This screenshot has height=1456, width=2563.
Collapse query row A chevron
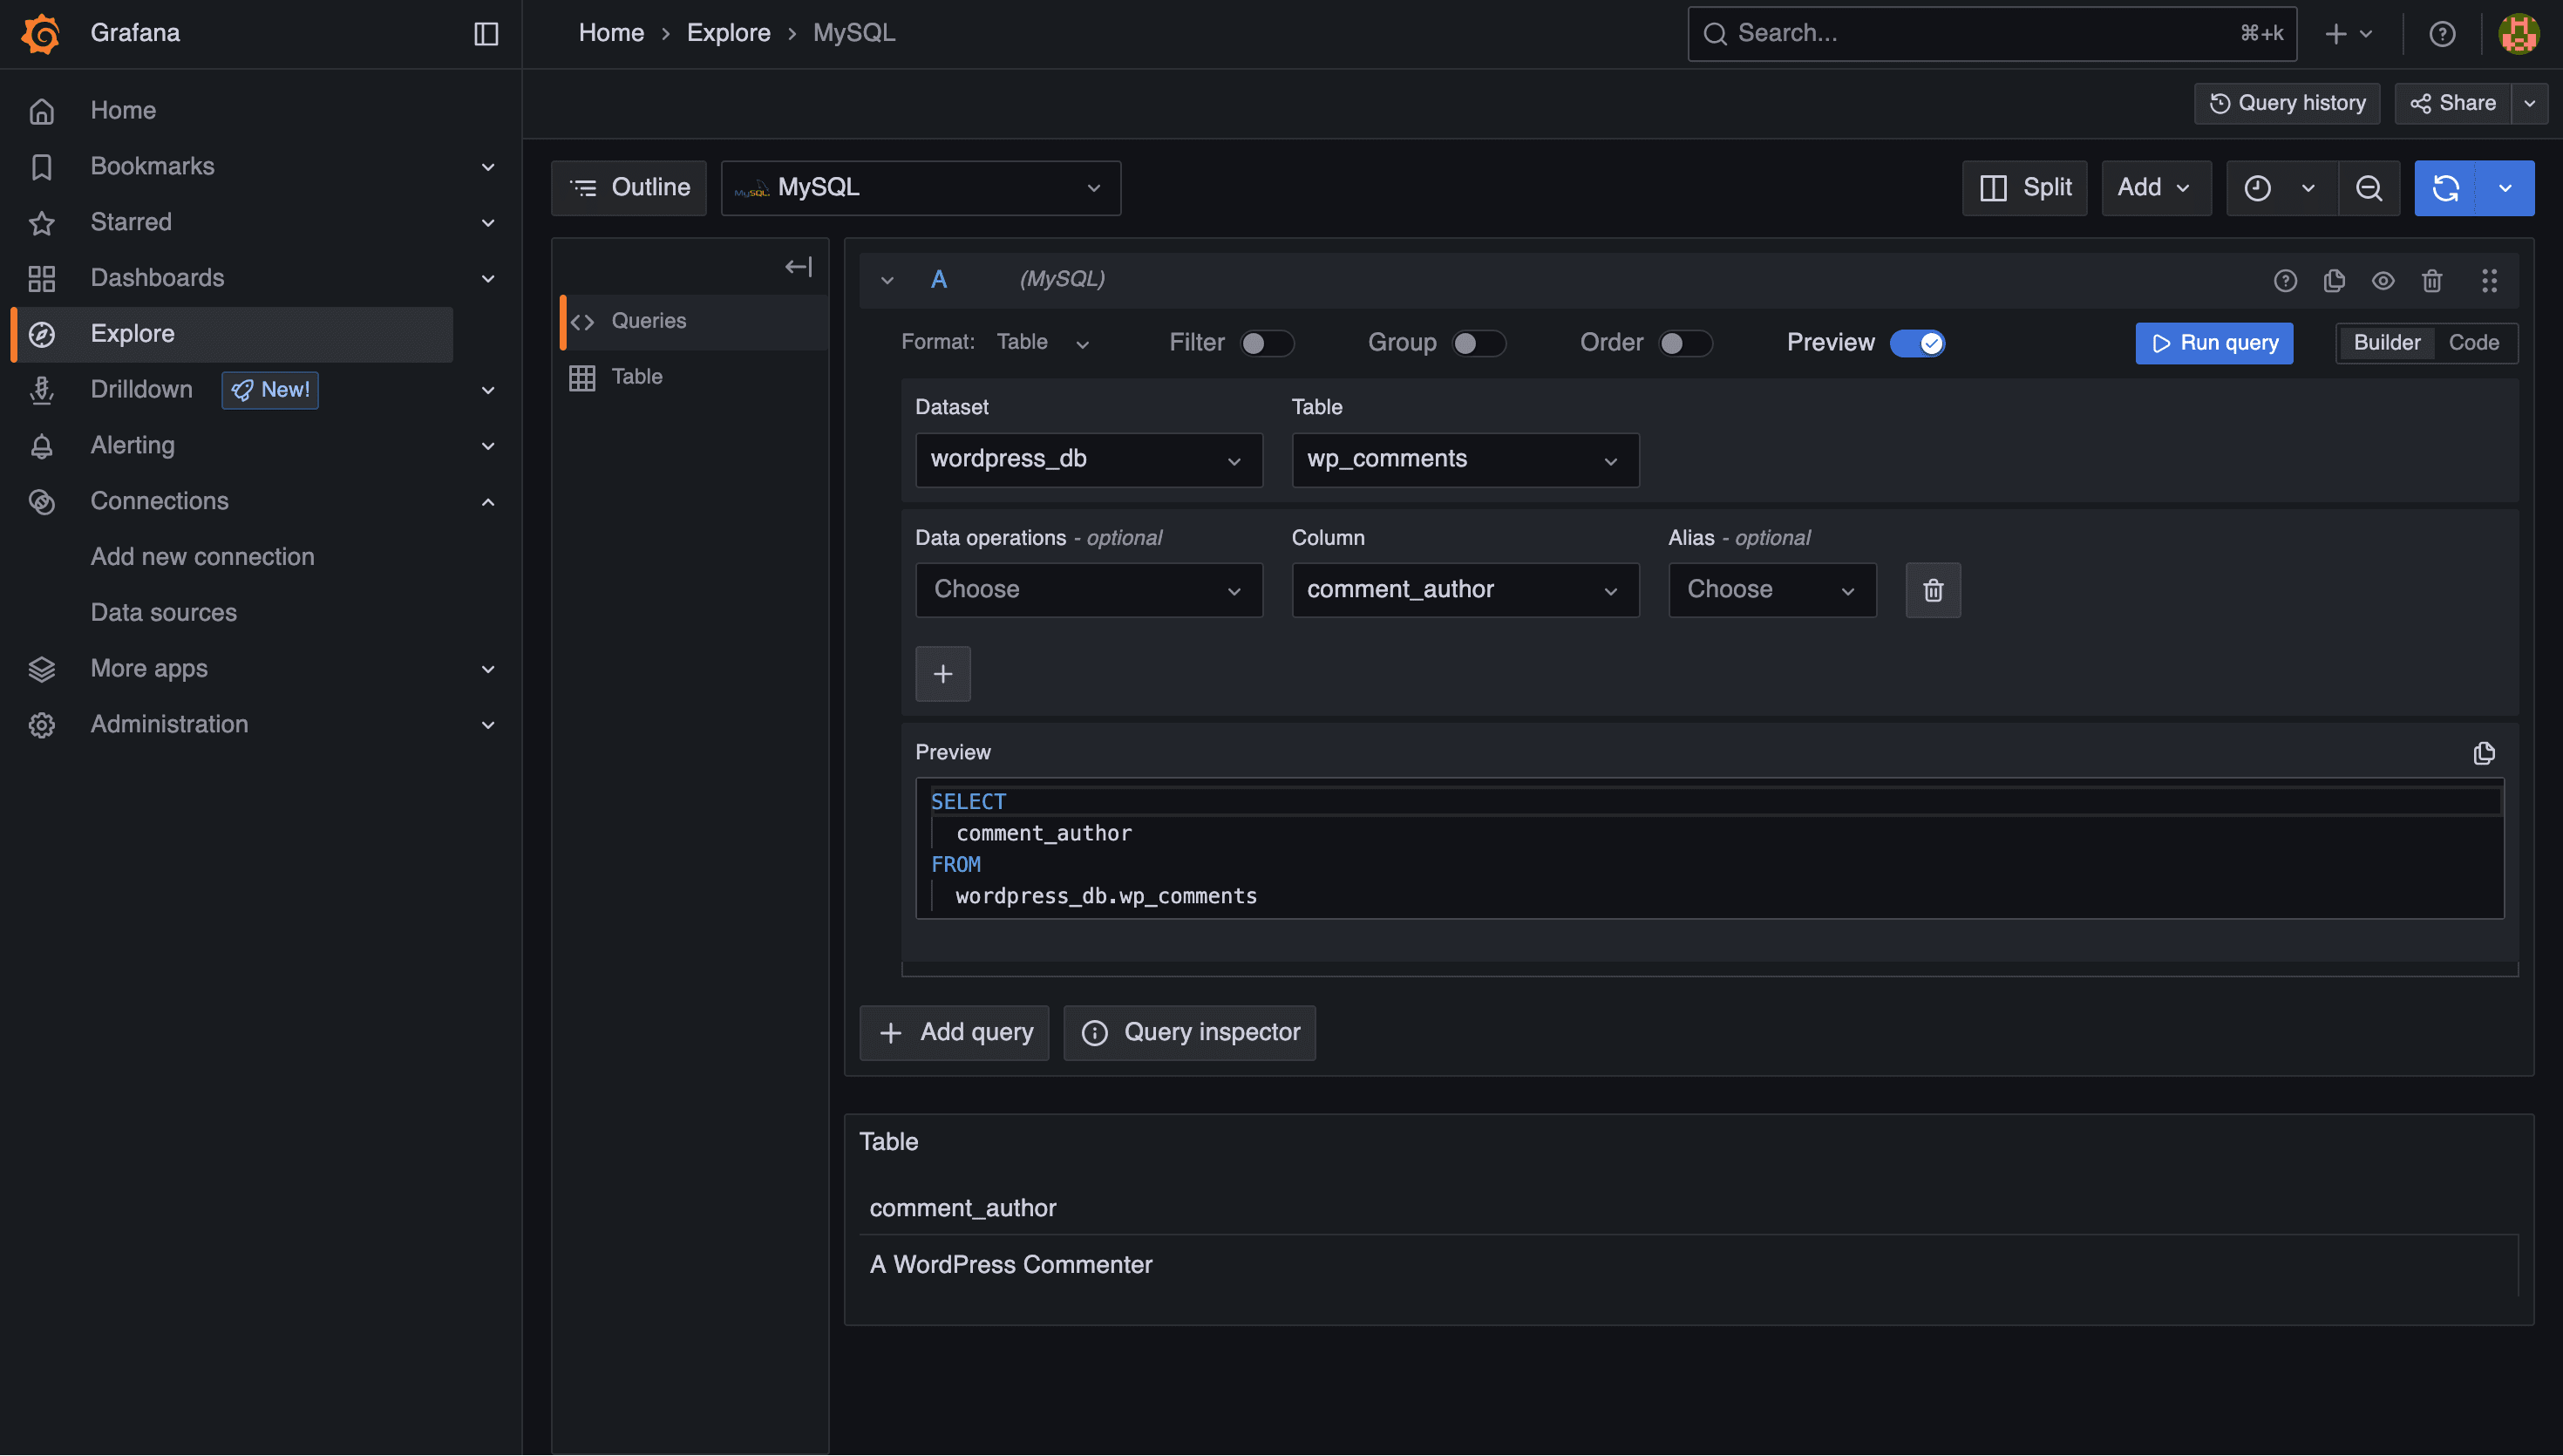pyautogui.click(x=887, y=281)
